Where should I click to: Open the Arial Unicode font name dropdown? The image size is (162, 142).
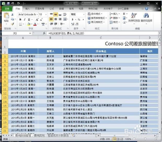tap(37, 14)
